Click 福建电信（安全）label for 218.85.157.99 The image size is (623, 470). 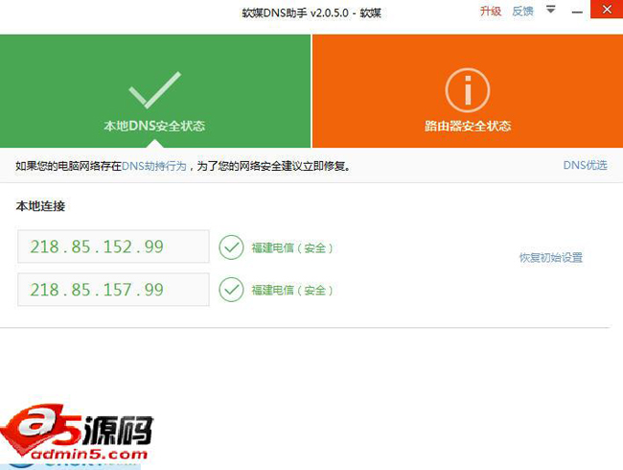(x=292, y=291)
